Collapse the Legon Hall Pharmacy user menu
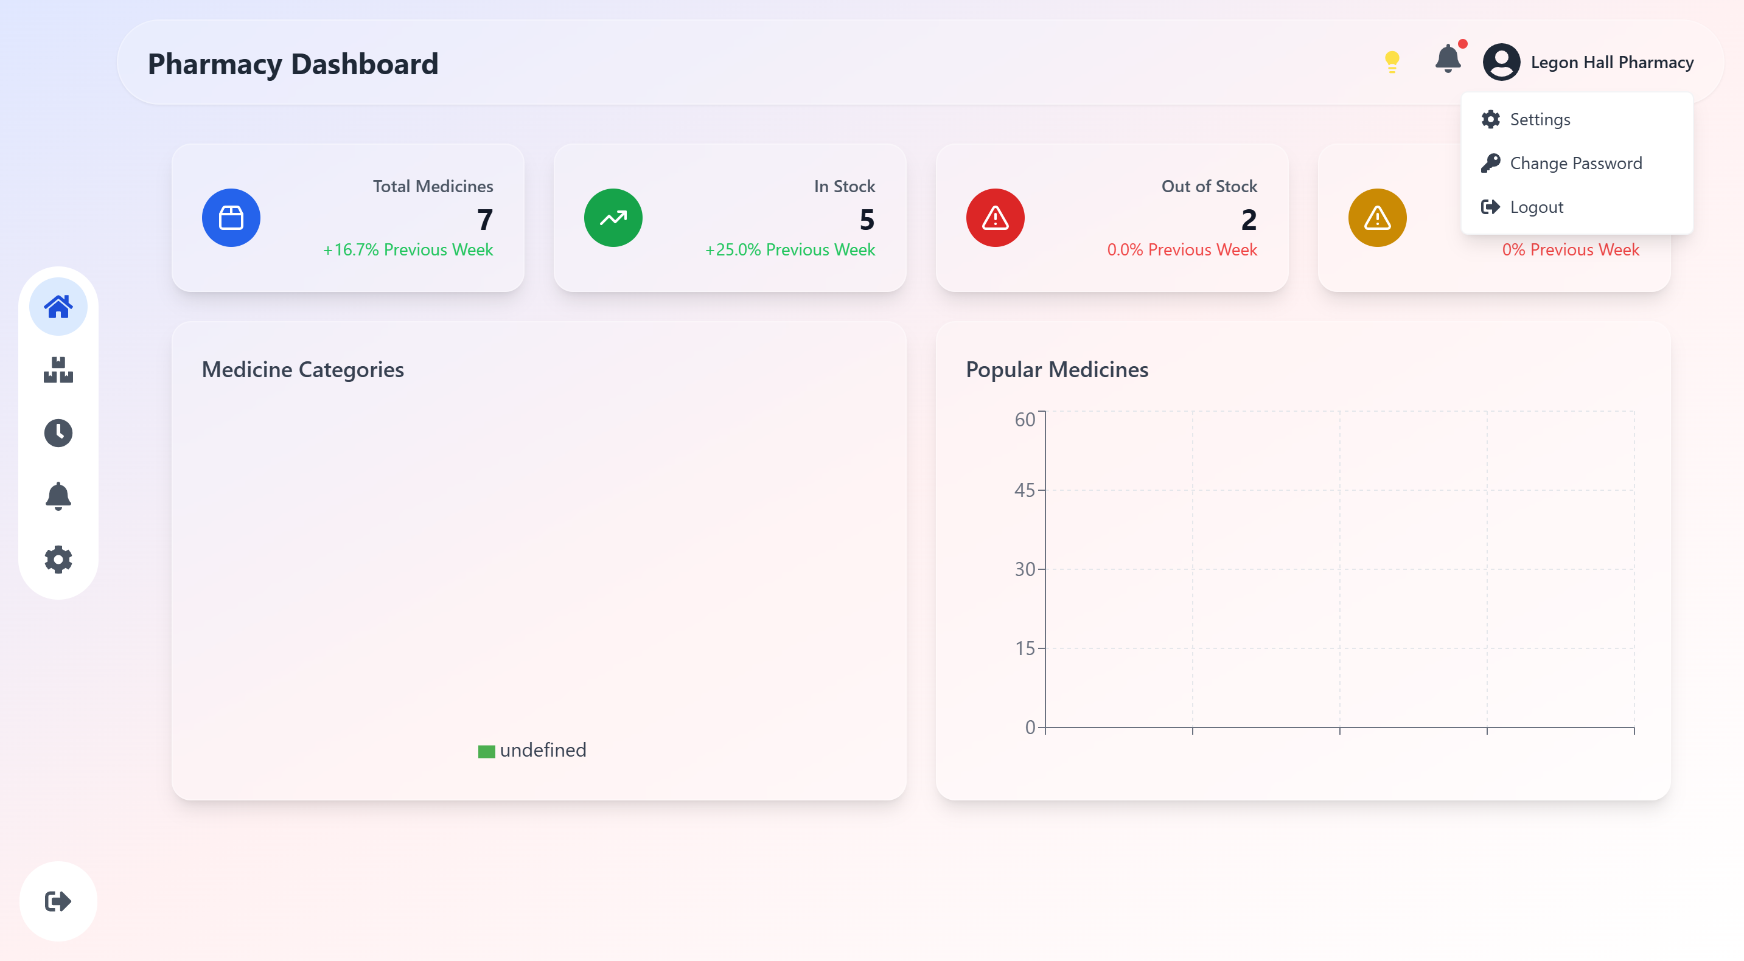Screen dimensions: 1744x961 coord(1611,62)
